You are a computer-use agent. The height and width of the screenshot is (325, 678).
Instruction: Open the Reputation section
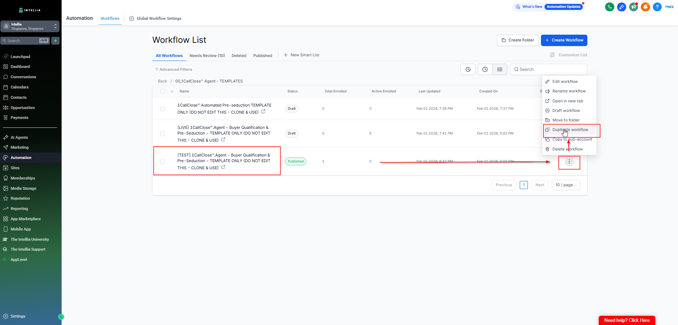pyautogui.click(x=20, y=198)
